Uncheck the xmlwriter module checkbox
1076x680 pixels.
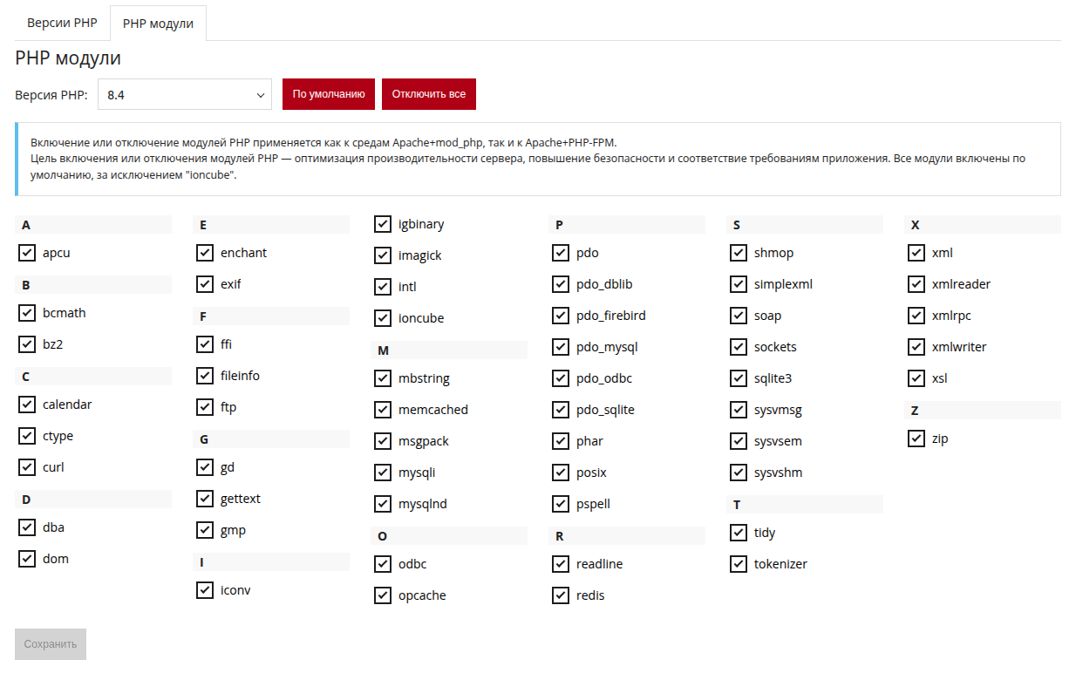coord(916,347)
